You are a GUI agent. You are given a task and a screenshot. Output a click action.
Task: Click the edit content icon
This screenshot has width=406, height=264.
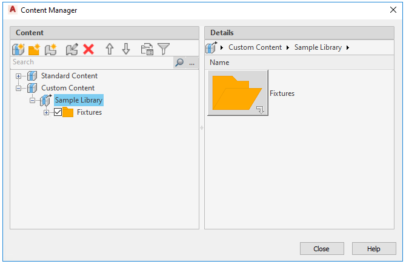click(72, 49)
